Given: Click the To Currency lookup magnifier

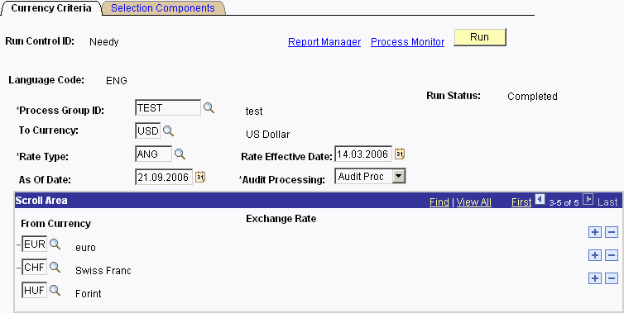Looking at the screenshot, I should (168, 130).
